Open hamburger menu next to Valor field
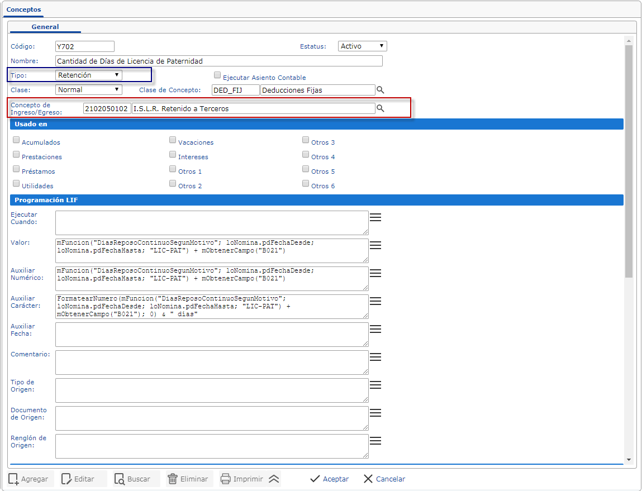Image resolution: width=642 pixels, height=491 pixels. tap(375, 245)
